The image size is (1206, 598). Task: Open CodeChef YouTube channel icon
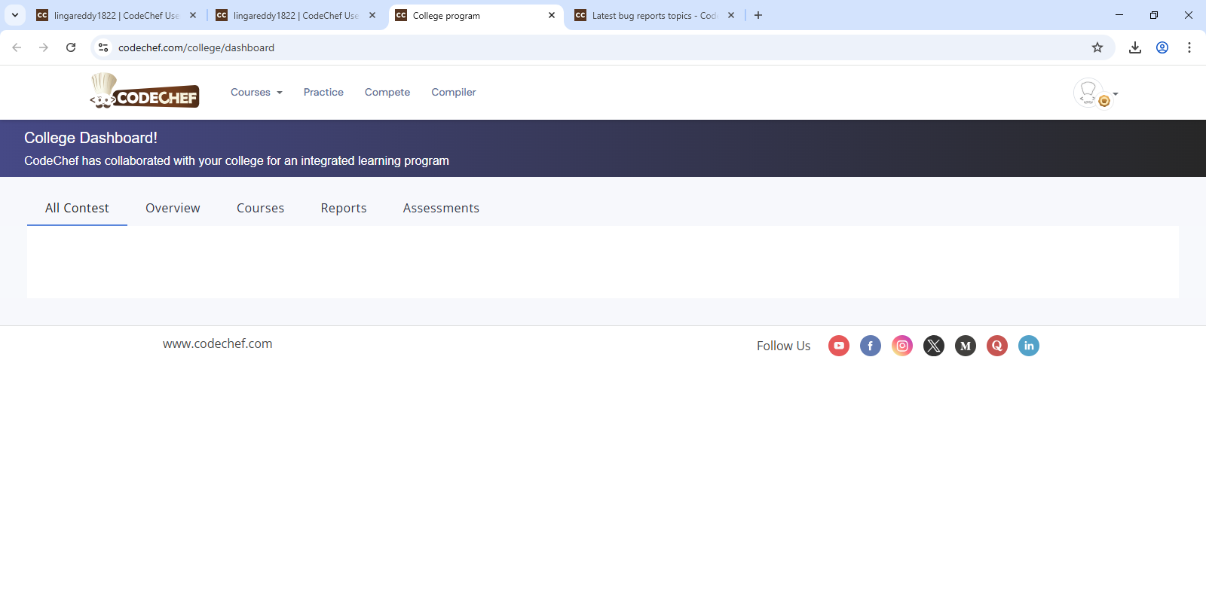point(839,346)
